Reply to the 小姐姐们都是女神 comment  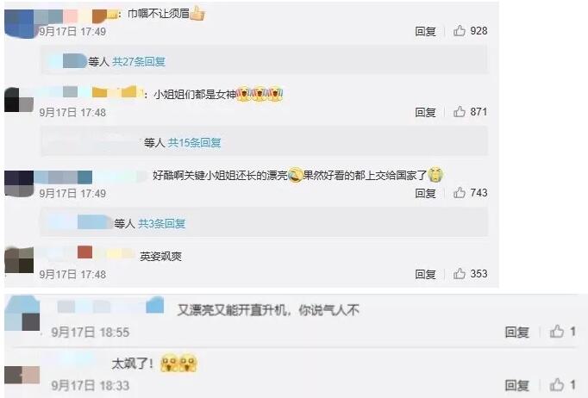pyautogui.click(x=425, y=112)
